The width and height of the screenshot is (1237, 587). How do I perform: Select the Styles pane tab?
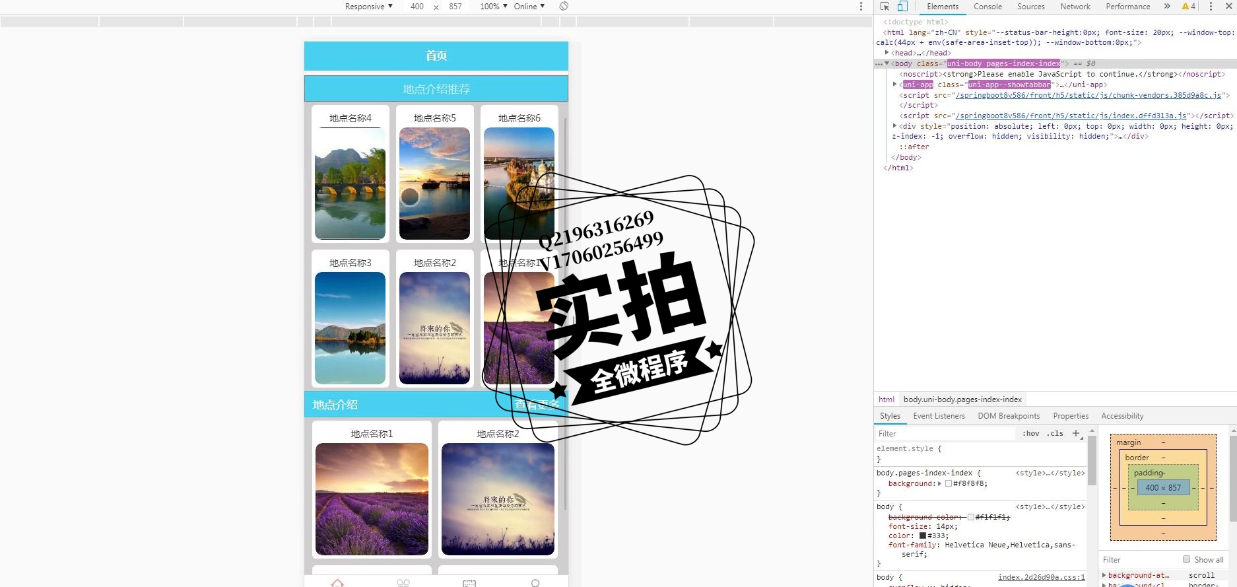[890, 416]
